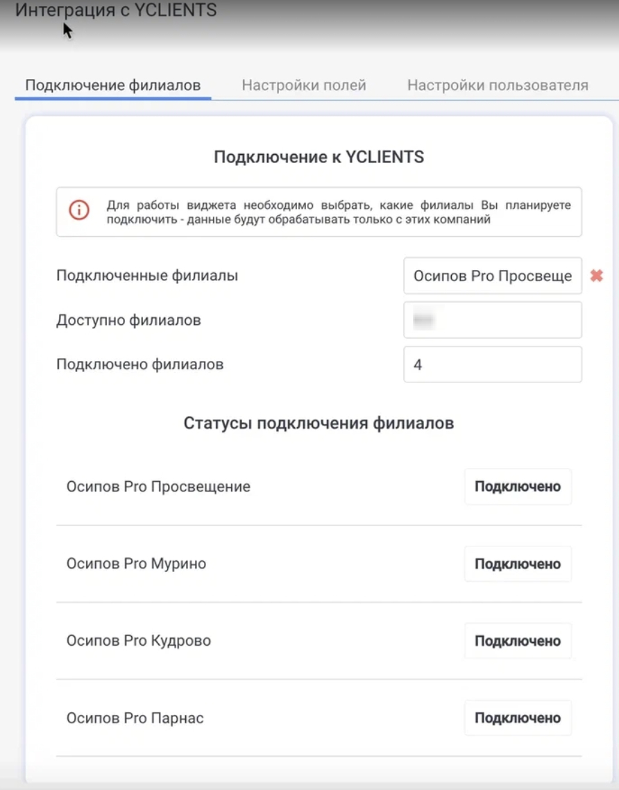
Task: Focus the Подключено филиалов field showing 4
Action: pos(492,364)
